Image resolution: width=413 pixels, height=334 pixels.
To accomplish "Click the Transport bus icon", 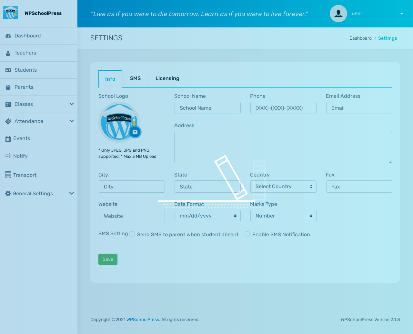I will (8, 175).
